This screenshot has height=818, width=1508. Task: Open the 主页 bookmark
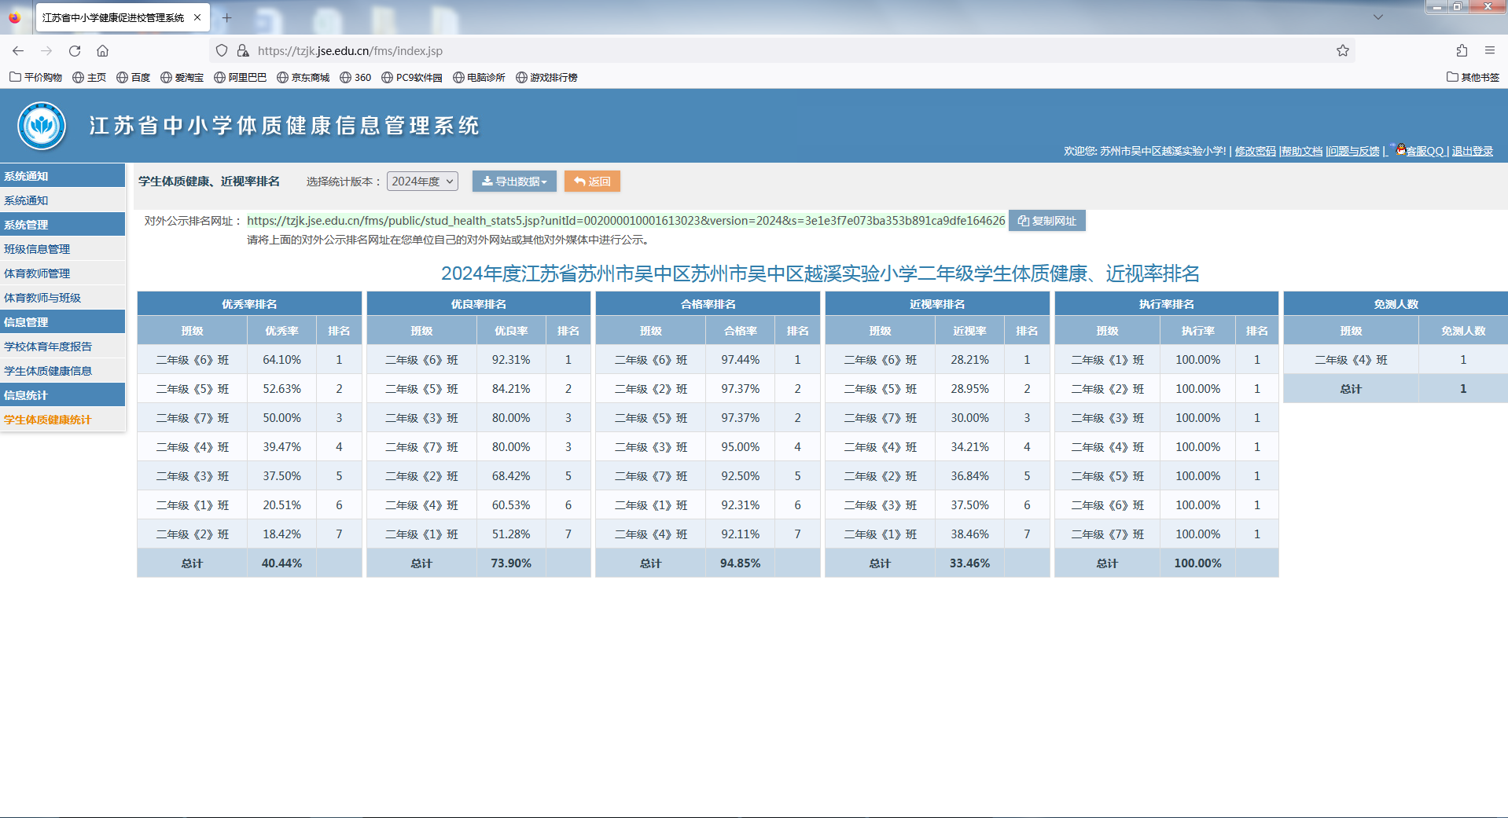[x=89, y=77]
